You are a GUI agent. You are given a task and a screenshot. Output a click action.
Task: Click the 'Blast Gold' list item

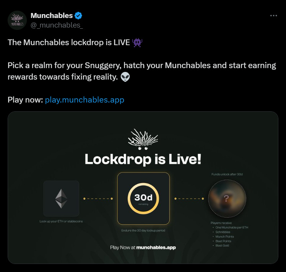222,246
